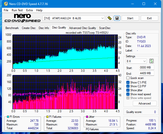This screenshot has width=163, height=134.
Task: Click inside the PI Failures jitter graph
Action: pyautogui.click(x=65, y=92)
